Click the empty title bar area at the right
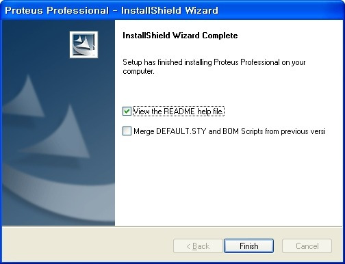This screenshot has height=264, width=345. [281, 10]
